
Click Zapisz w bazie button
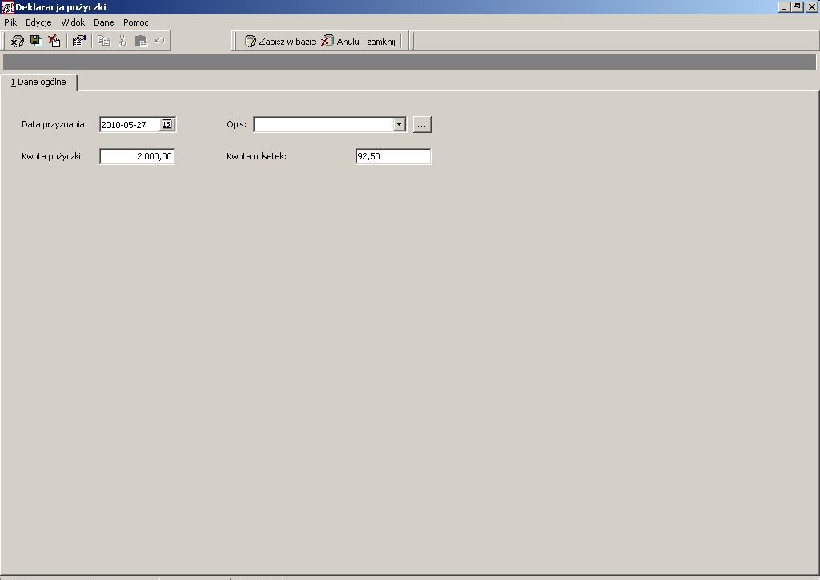click(280, 42)
